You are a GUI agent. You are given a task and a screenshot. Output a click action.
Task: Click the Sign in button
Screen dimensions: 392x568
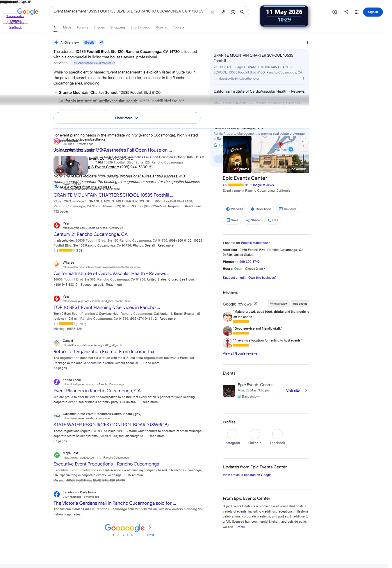tap(373, 12)
